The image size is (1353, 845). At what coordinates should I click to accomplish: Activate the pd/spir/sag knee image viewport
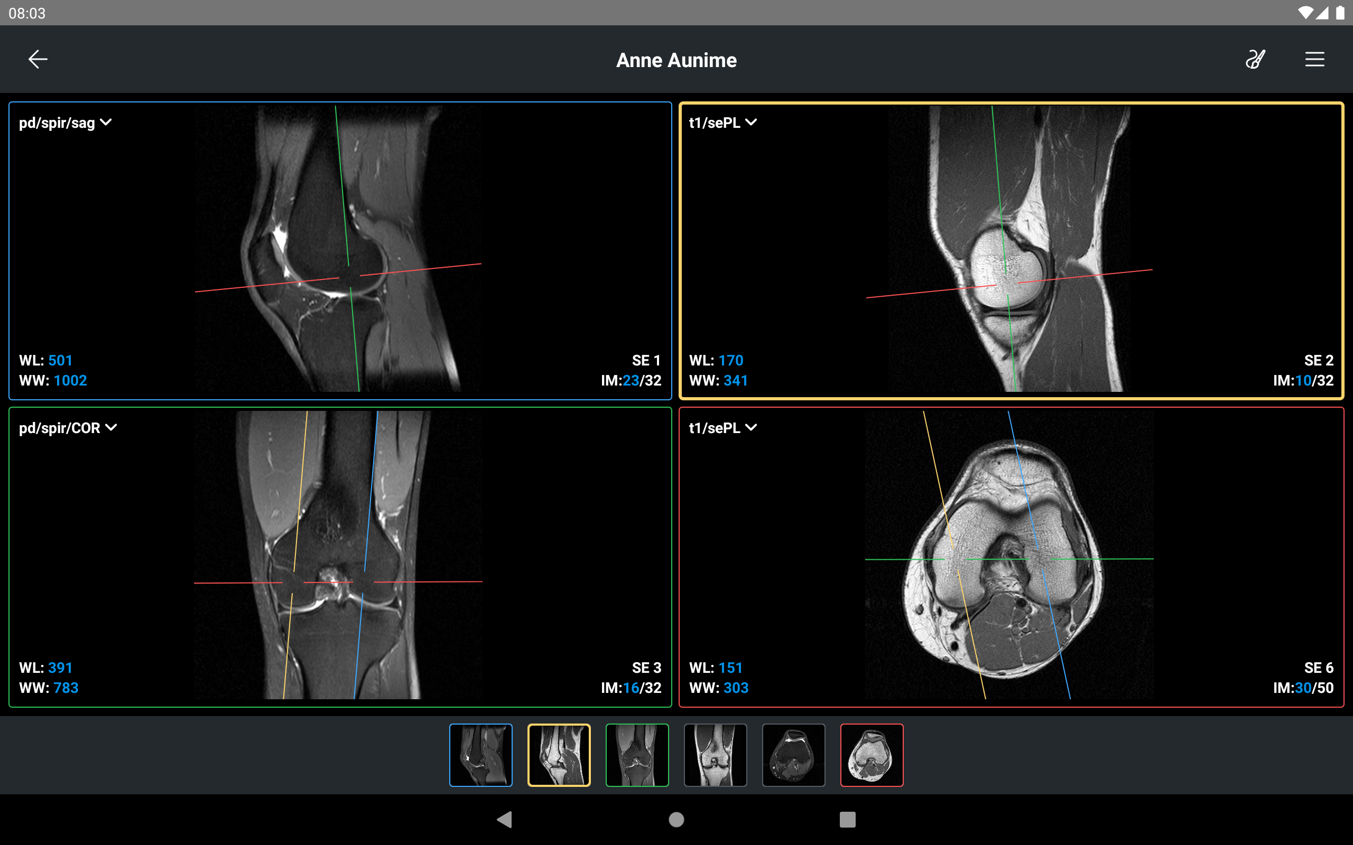340,250
